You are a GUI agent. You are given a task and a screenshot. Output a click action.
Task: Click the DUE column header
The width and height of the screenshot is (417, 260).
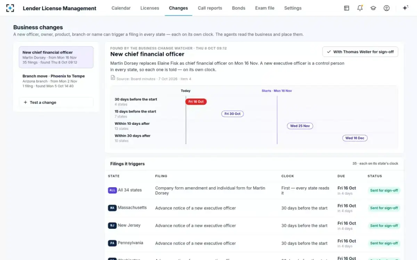pos(341,176)
